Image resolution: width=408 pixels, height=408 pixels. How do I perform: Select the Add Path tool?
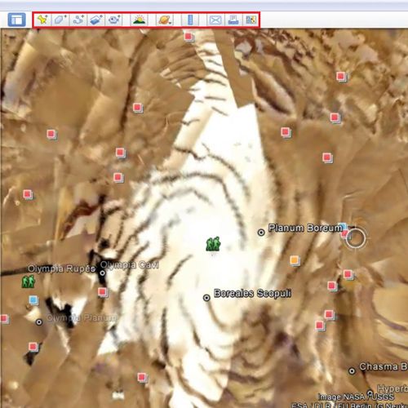[78, 20]
